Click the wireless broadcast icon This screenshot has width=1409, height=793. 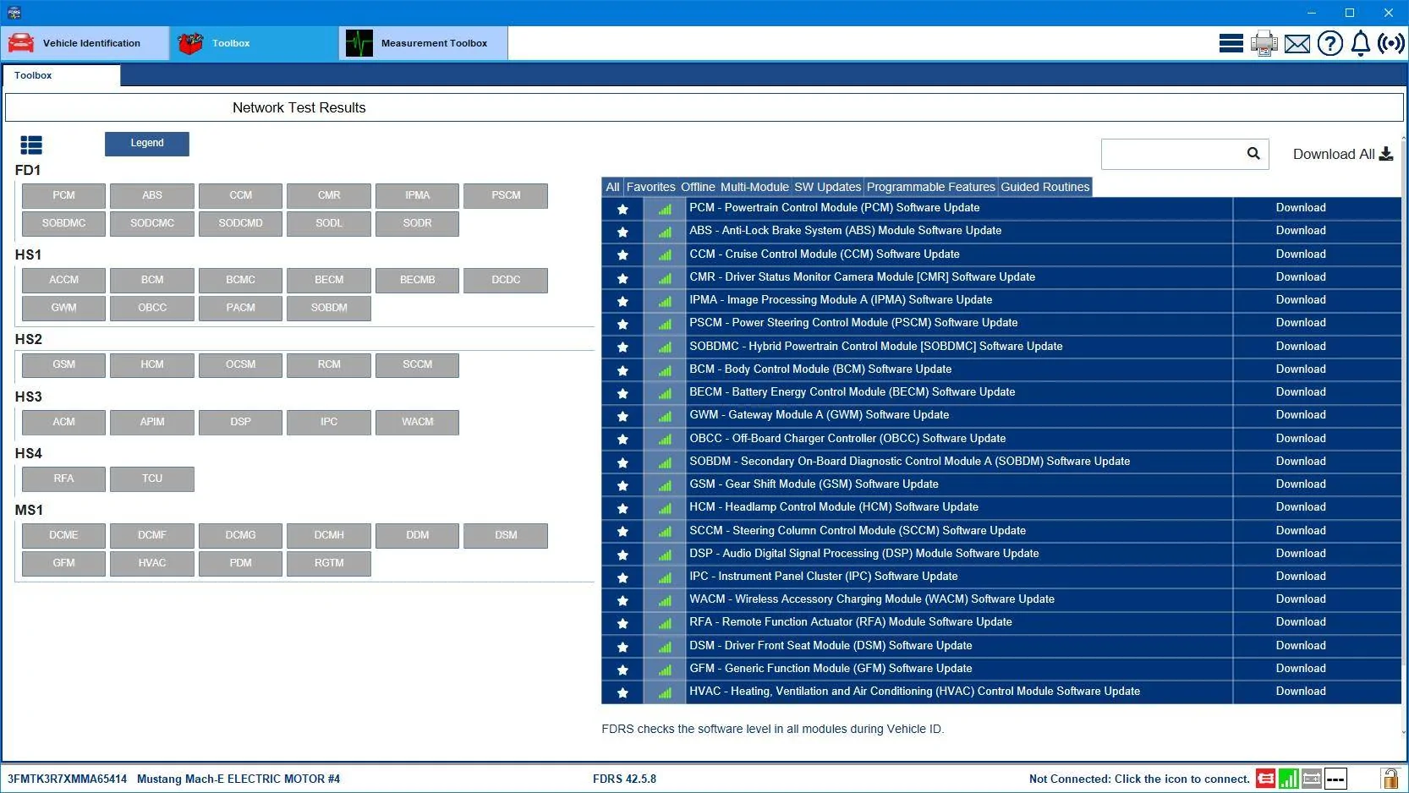click(x=1391, y=43)
